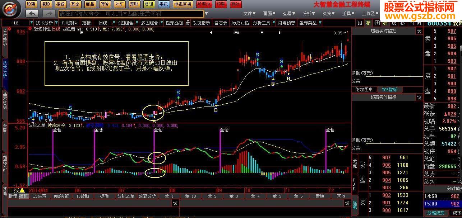This screenshot has width=462, height=218.
Task: Toggle the 标 marker tool icon
Action: click(368, 23)
